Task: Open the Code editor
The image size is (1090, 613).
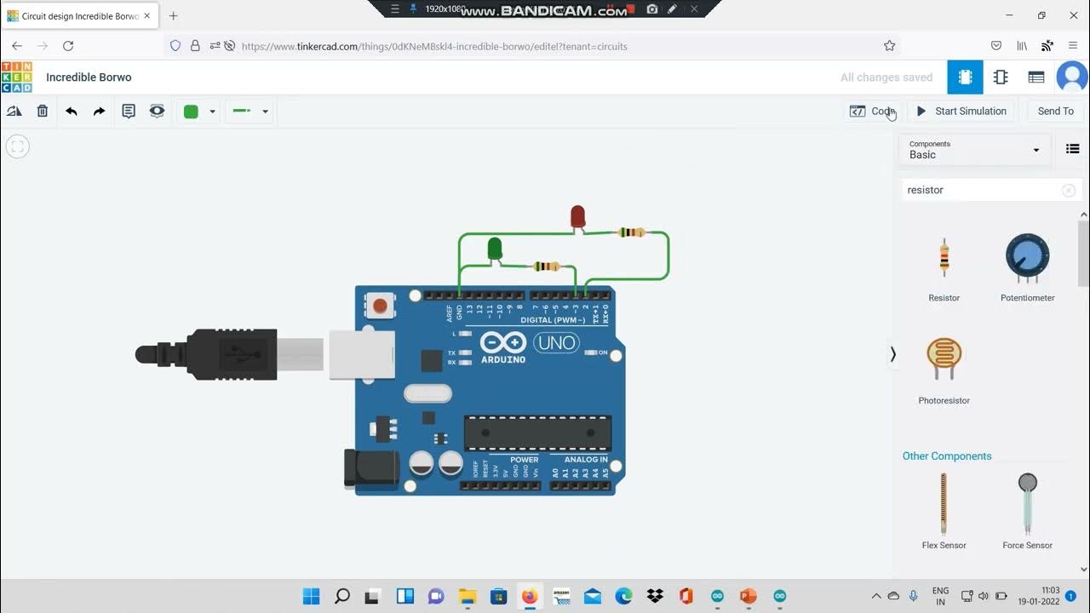Action: 873,112
